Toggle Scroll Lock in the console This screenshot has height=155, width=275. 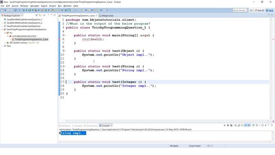click(239, 125)
